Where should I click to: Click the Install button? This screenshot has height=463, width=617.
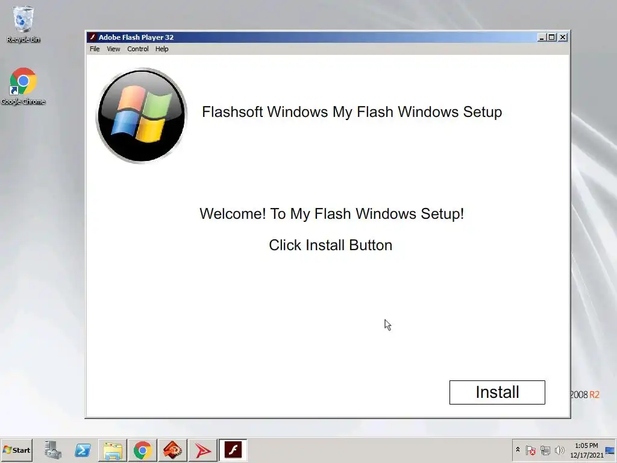(x=497, y=392)
